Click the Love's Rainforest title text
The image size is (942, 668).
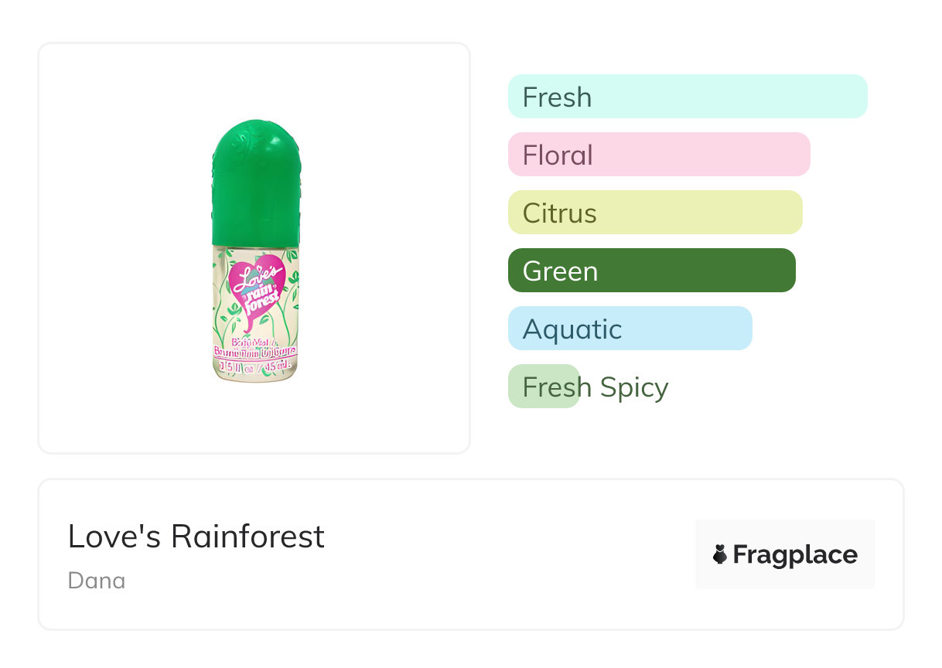pos(196,536)
